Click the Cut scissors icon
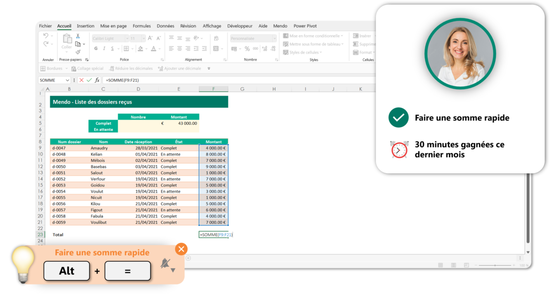The width and height of the screenshot is (550, 294). [78, 36]
